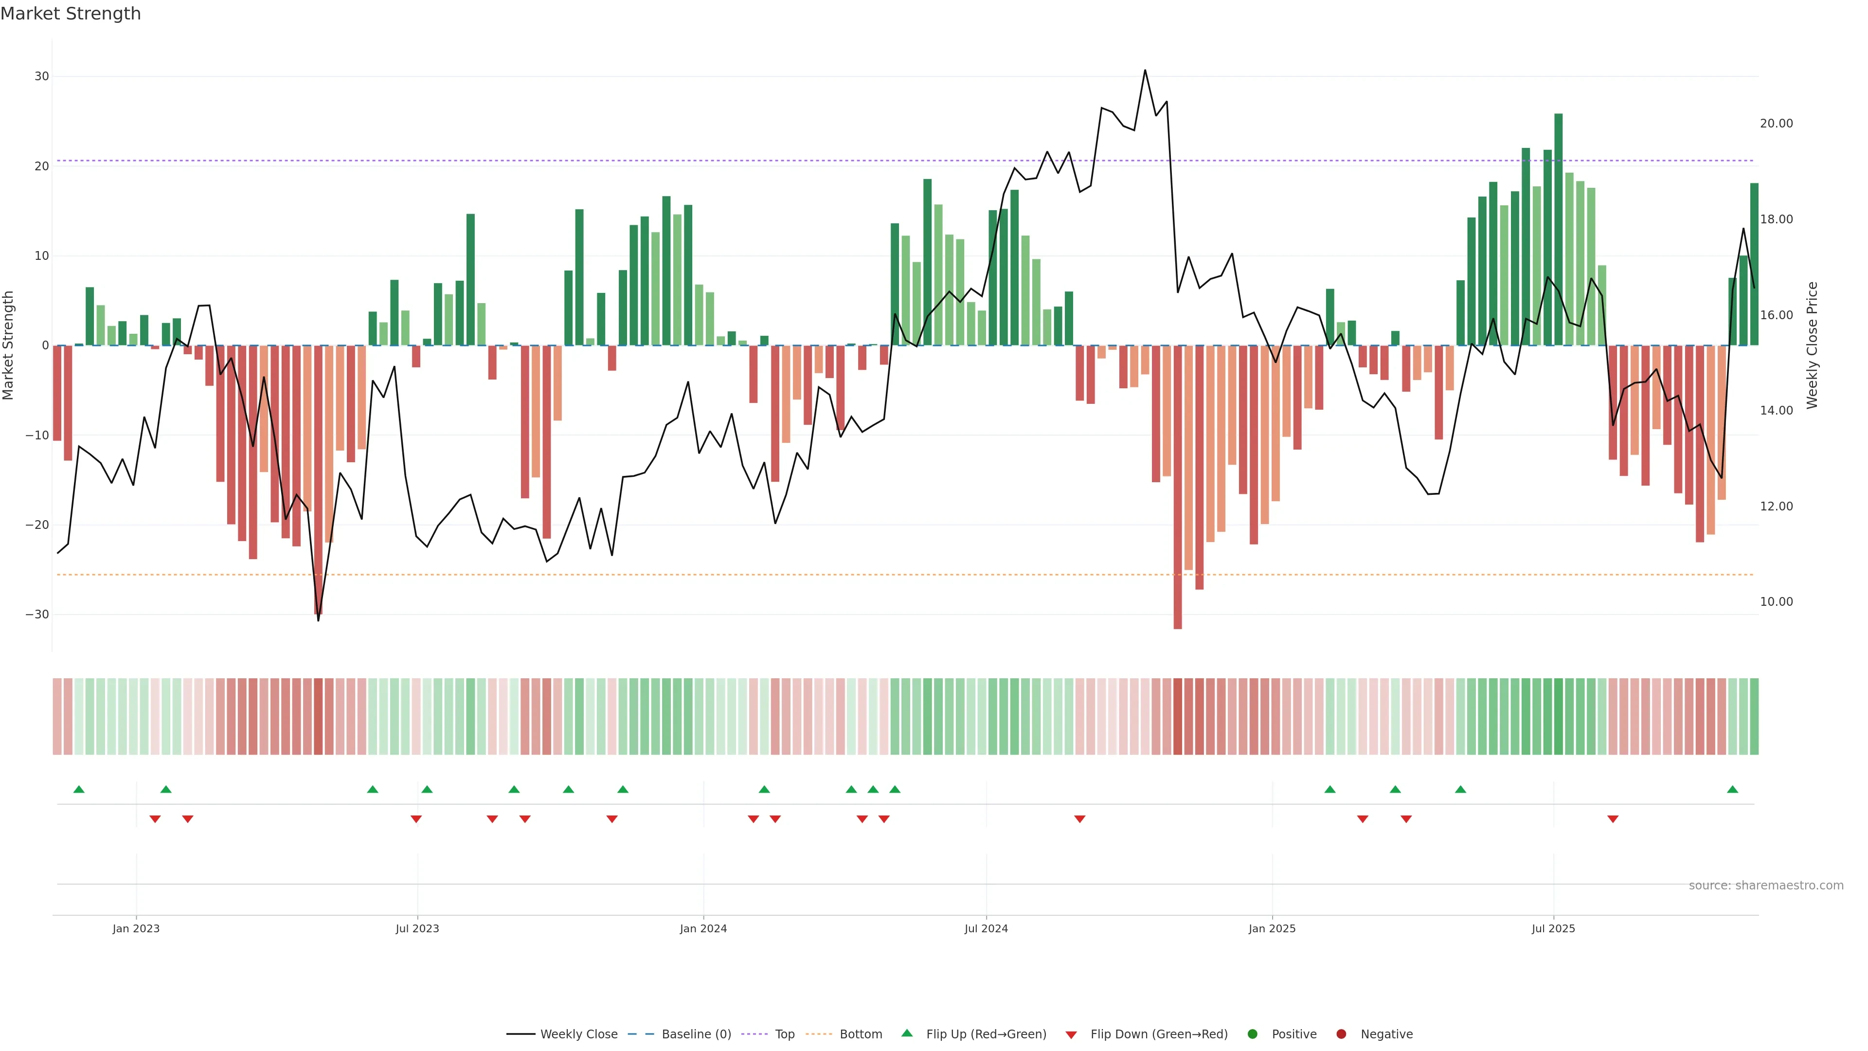Click Positive green circle legend icon
1868x1051 pixels.
[x=1252, y=1033]
